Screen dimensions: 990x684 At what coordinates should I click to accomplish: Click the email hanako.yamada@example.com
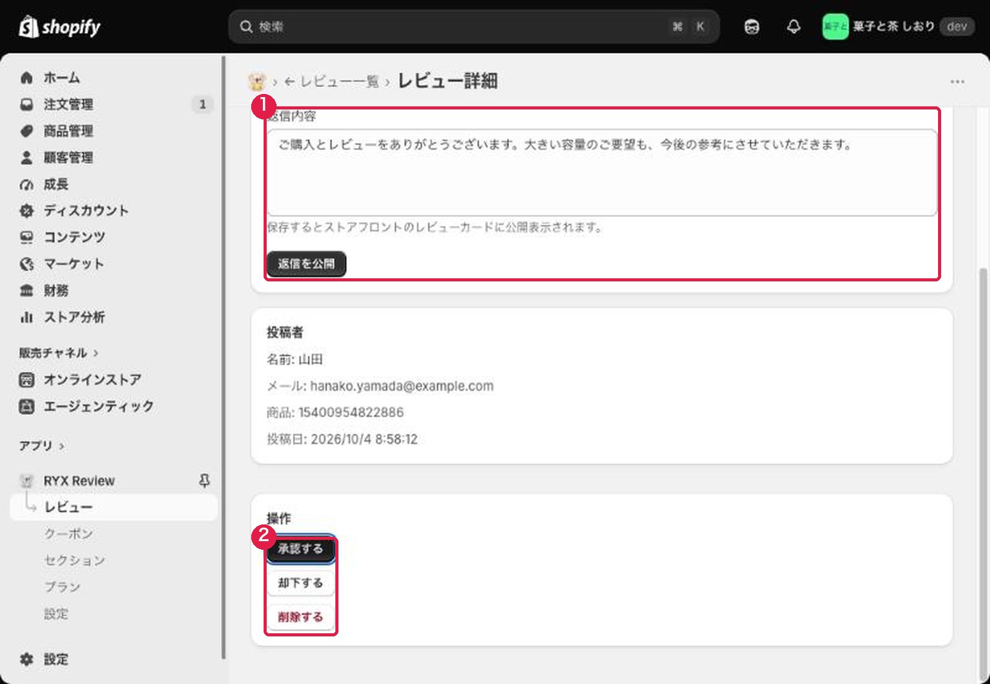402,386
